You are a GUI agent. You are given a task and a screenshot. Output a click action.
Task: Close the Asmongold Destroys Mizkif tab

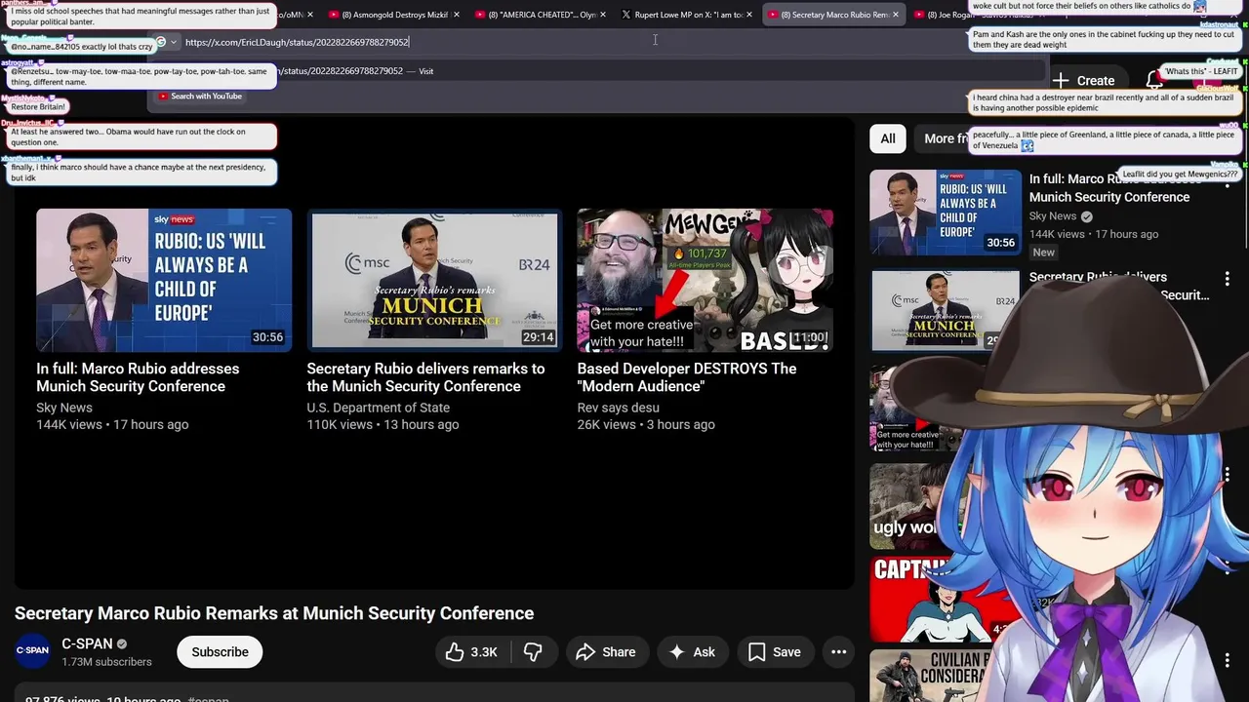(x=456, y=15)
